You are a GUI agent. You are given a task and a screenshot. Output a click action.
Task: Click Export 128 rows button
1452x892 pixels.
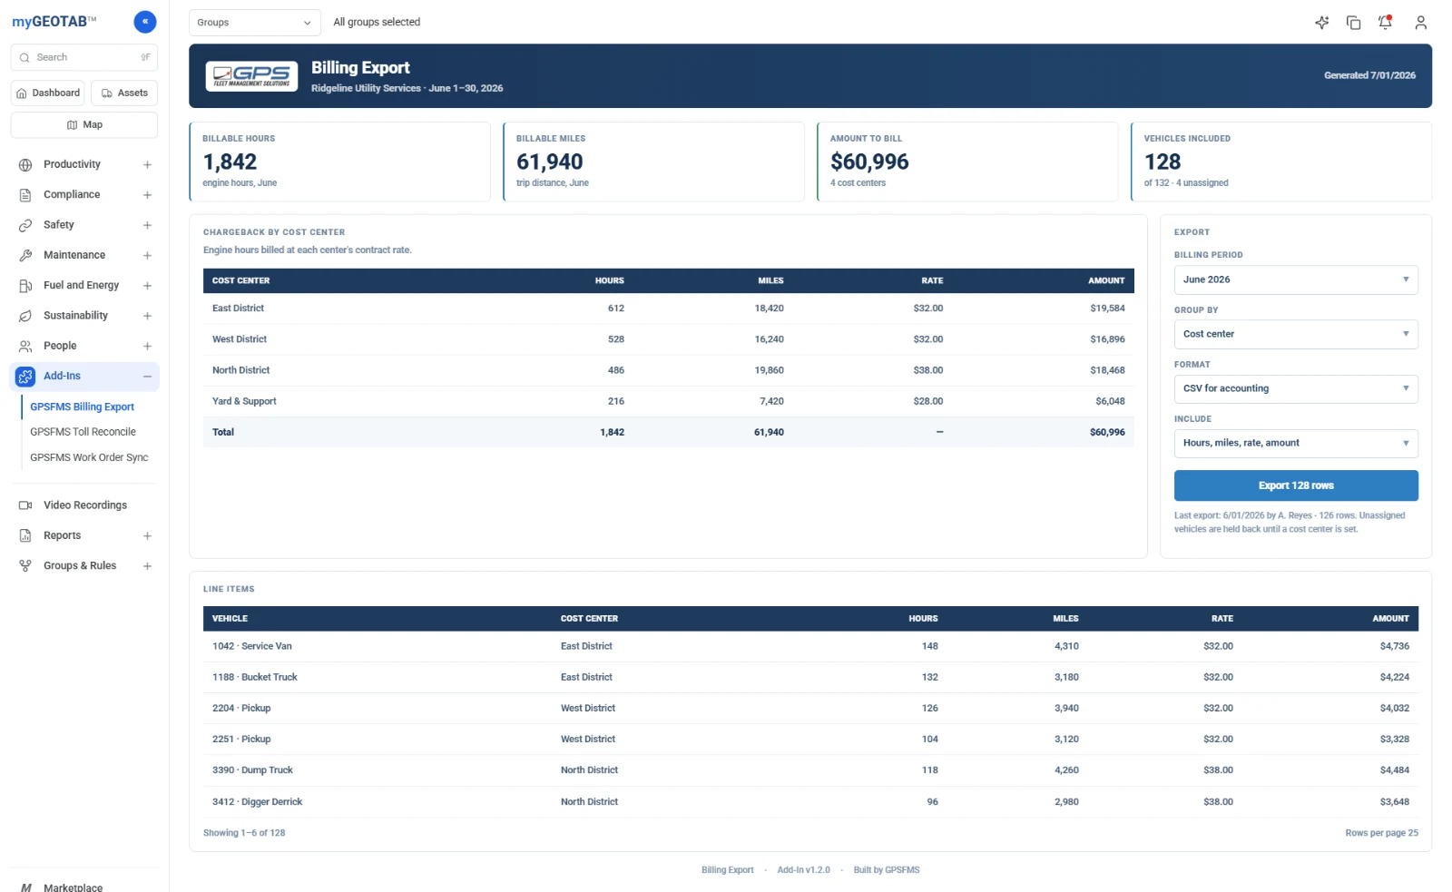pos(1296,485)
